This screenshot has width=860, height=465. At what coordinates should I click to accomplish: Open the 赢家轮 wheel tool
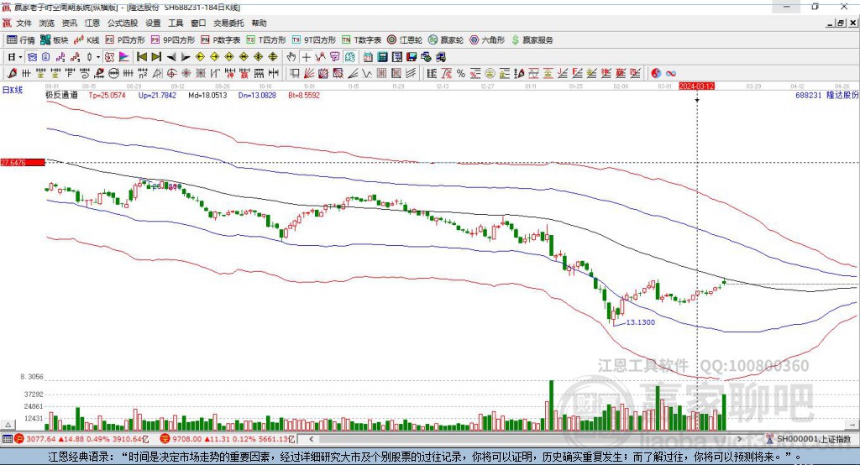pyautogui.click(x=446, y=39)
